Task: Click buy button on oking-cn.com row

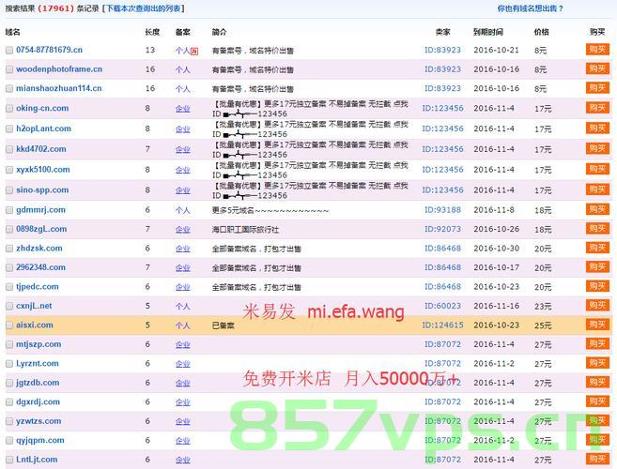Action: coord(597,108)
